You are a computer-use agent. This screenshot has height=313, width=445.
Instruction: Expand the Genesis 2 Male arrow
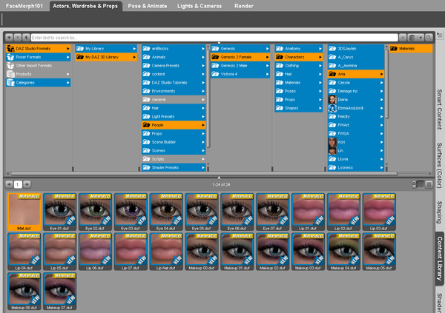click(x=267, y=66)
